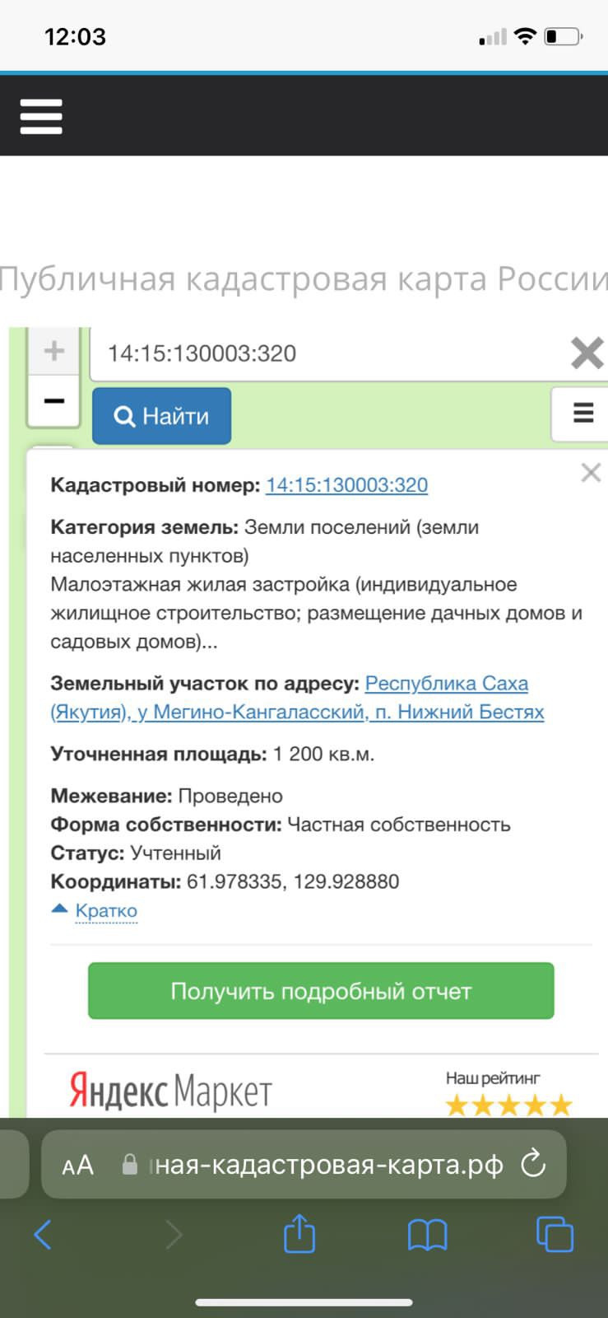The width and height of the screenshot is (608, 1318).
Task: Focus the cadastral number search input
Action: [x=329, y=353]
